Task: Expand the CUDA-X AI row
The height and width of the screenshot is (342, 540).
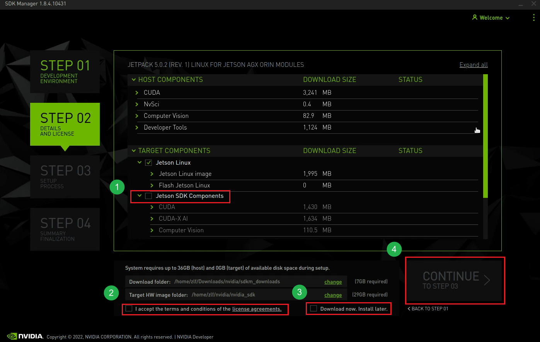Action: pyautogui.click(x=152, y=219)
